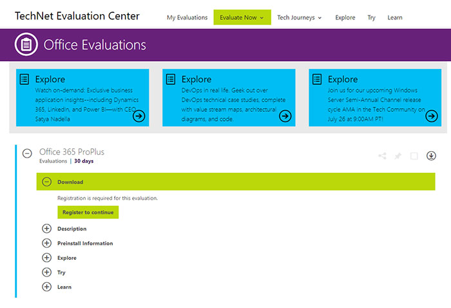Screen dimensions: 451x308
Task: Click 'Registration is required for this evaluation' text
Action: pos(108,198)
